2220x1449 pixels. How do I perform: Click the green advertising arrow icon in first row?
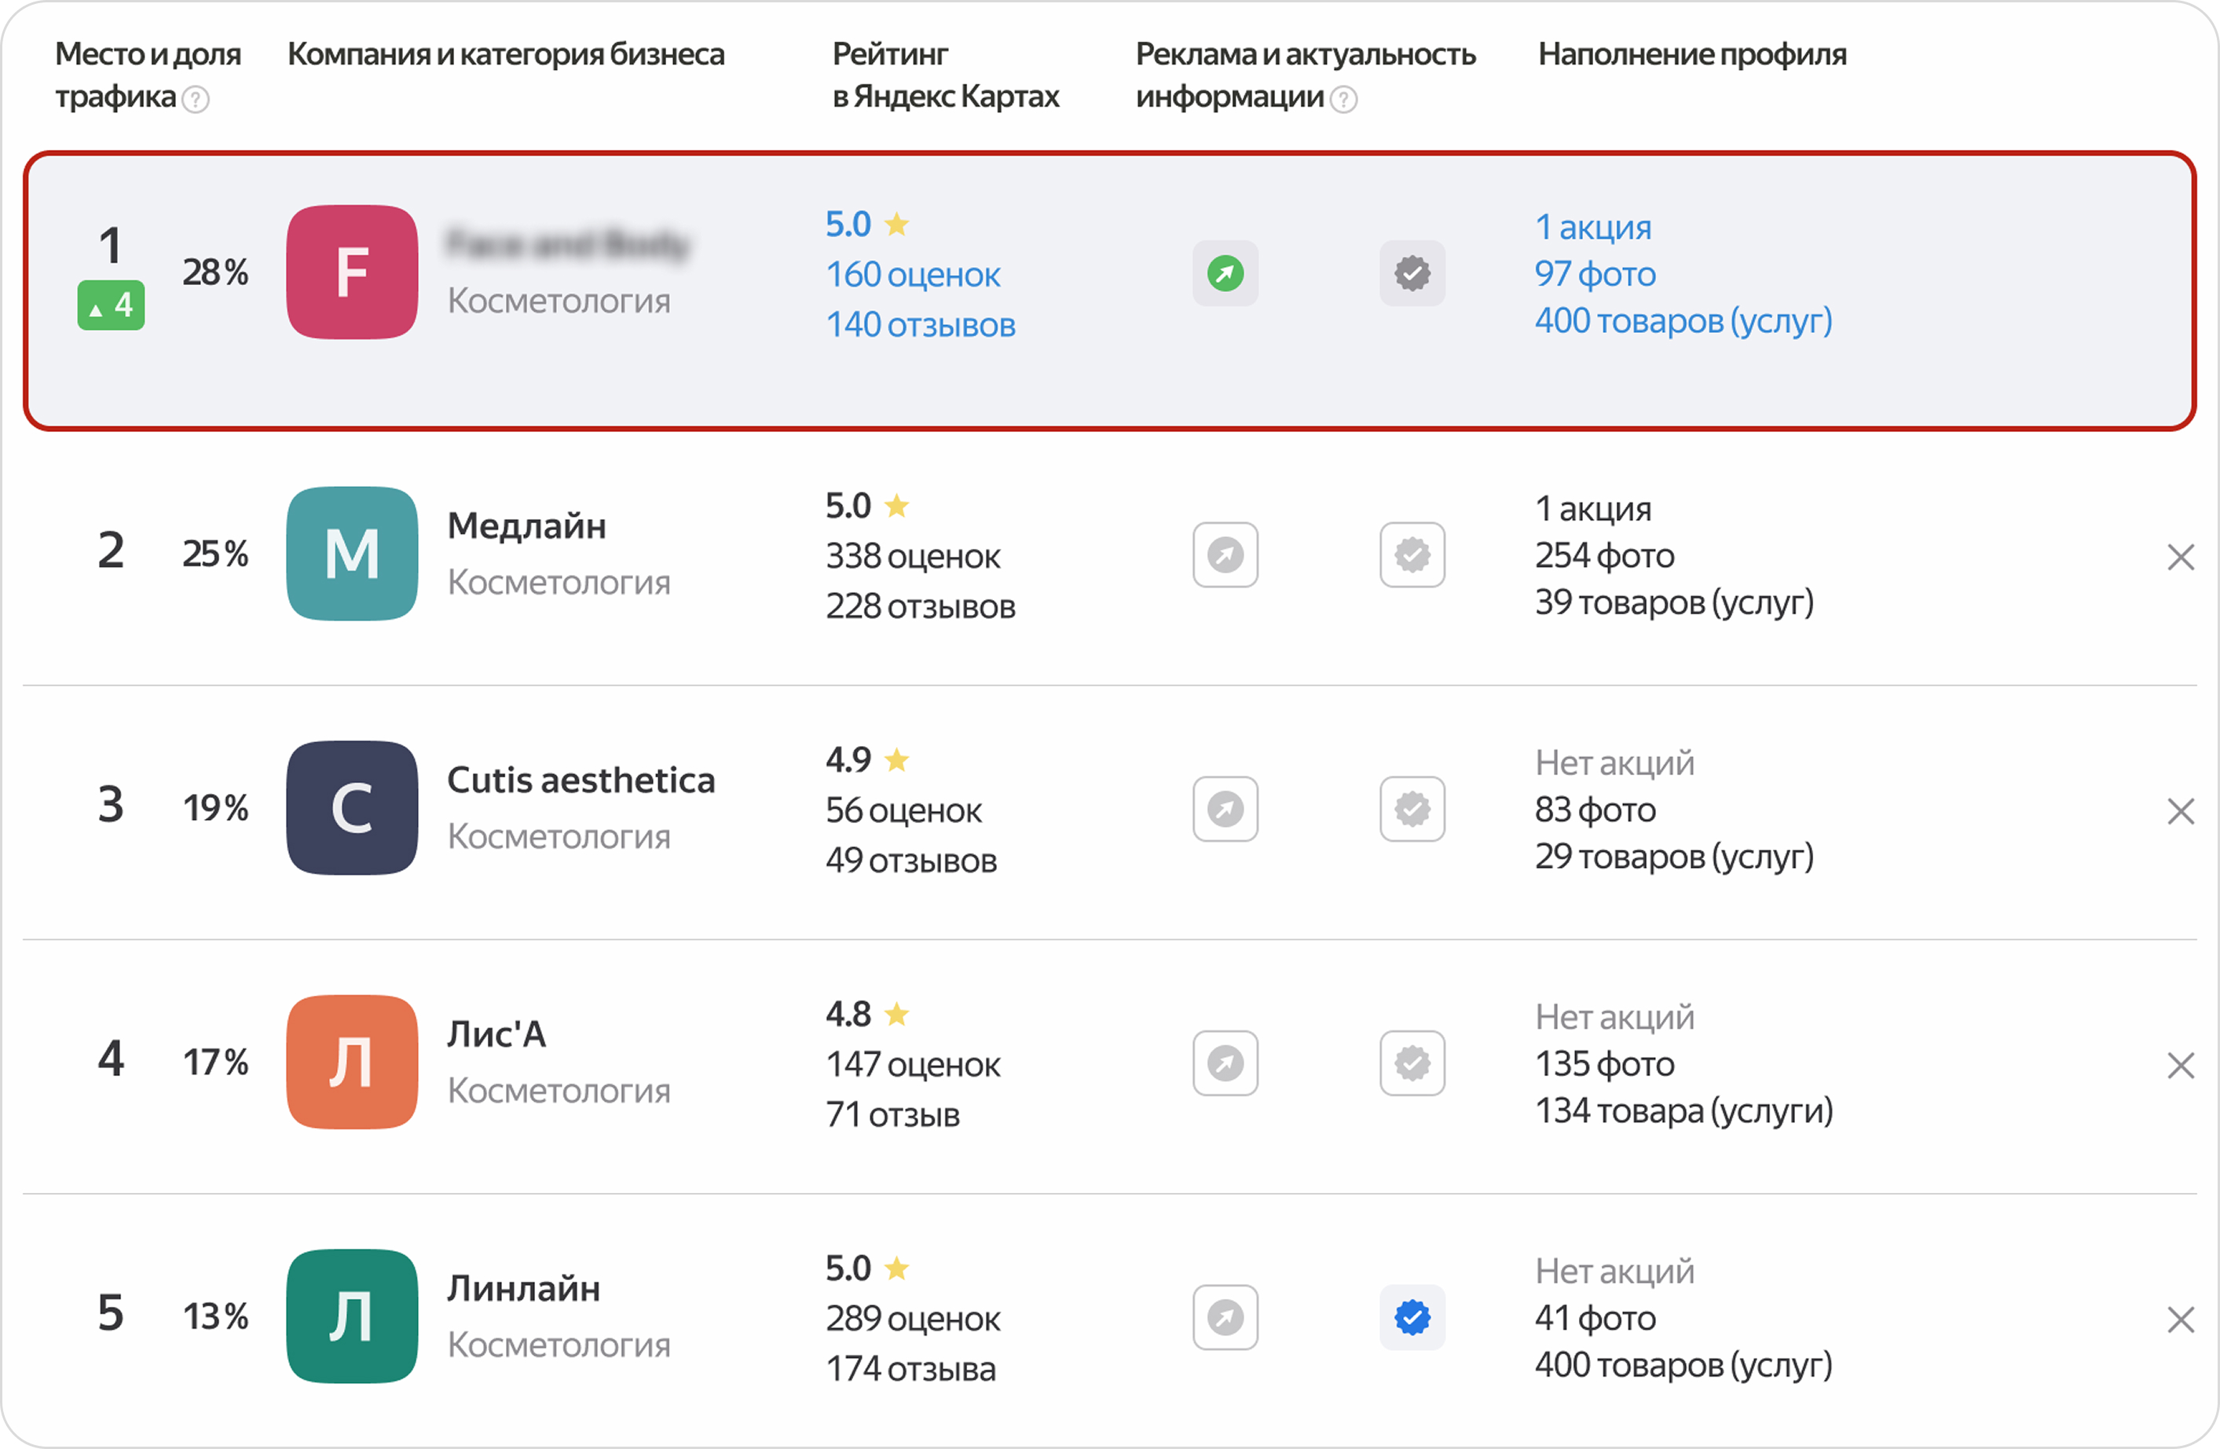click(x=1225, y=273)
